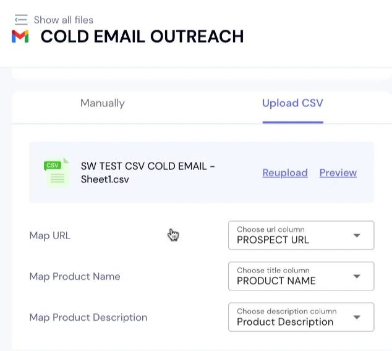Image resolution: width=392 pixels, height=351 pixels.
Task: Click the PROSPECT URL dropdown arrow
Action: tap(357, 235)
